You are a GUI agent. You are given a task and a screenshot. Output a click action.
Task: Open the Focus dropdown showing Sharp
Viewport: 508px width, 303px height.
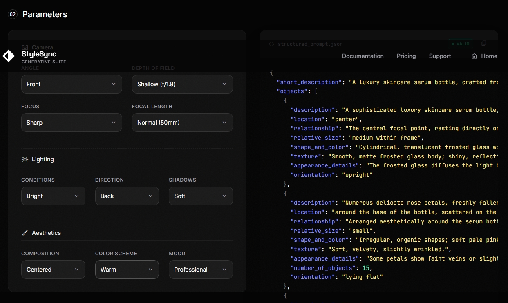click(x=72, y=123)
